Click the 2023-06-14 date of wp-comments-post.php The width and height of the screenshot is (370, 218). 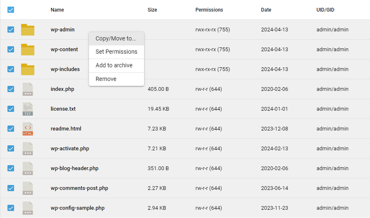click(x=274, y=188)
